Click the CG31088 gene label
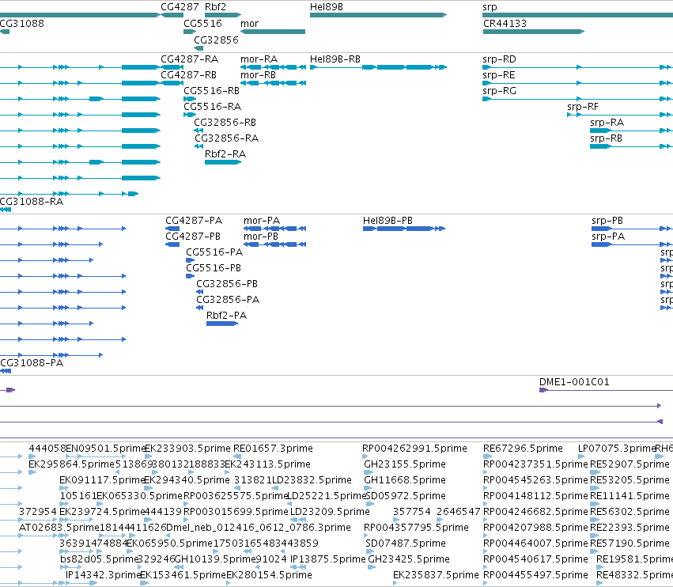Screen dimensions: 673x587 [22, 24]
